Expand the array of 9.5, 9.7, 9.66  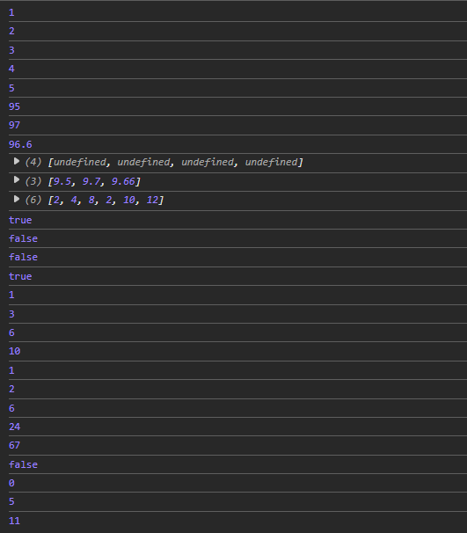tap(16, 180)
